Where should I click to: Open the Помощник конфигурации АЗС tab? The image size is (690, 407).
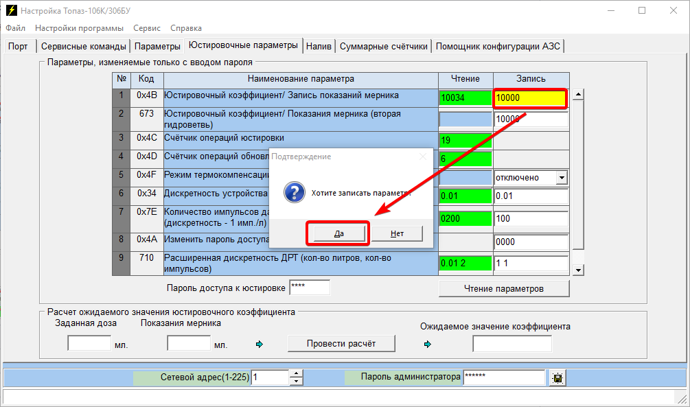click(498, 46)
